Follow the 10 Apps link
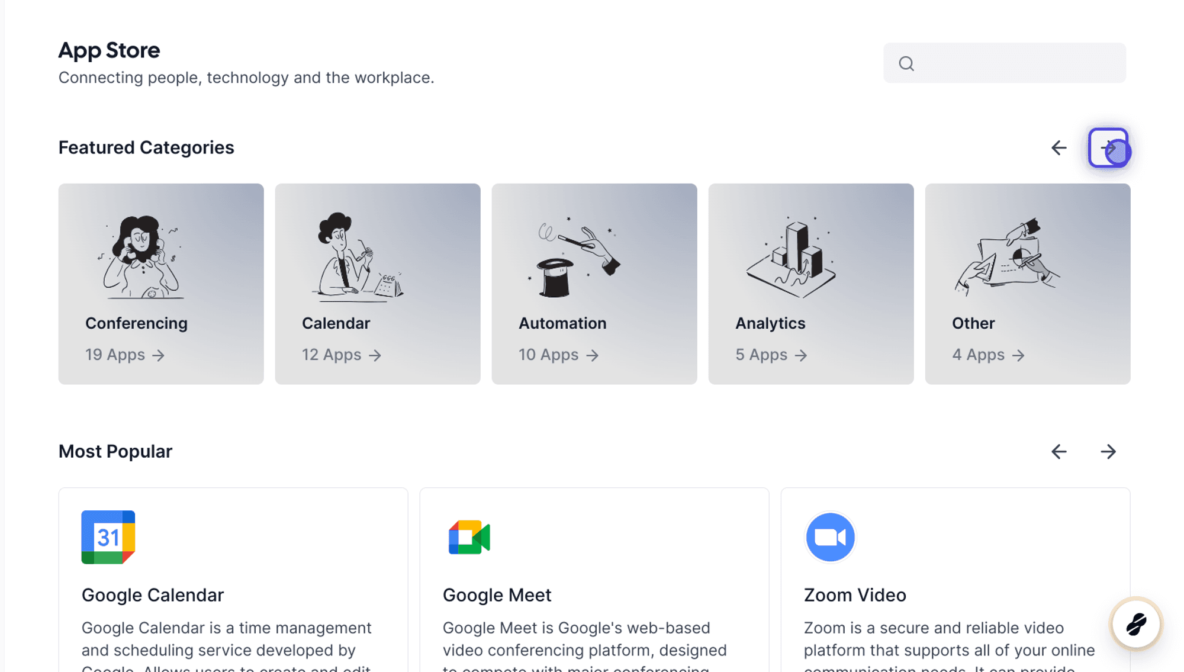 559,355
